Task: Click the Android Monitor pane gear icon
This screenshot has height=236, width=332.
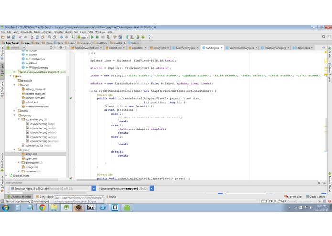Action: [319, 183]
